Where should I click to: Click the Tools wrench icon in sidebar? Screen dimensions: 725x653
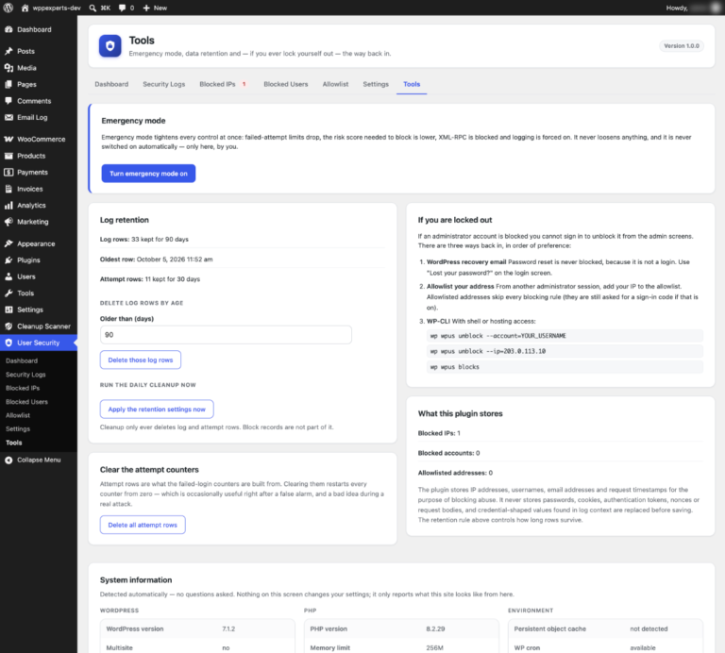click(8, 293)
